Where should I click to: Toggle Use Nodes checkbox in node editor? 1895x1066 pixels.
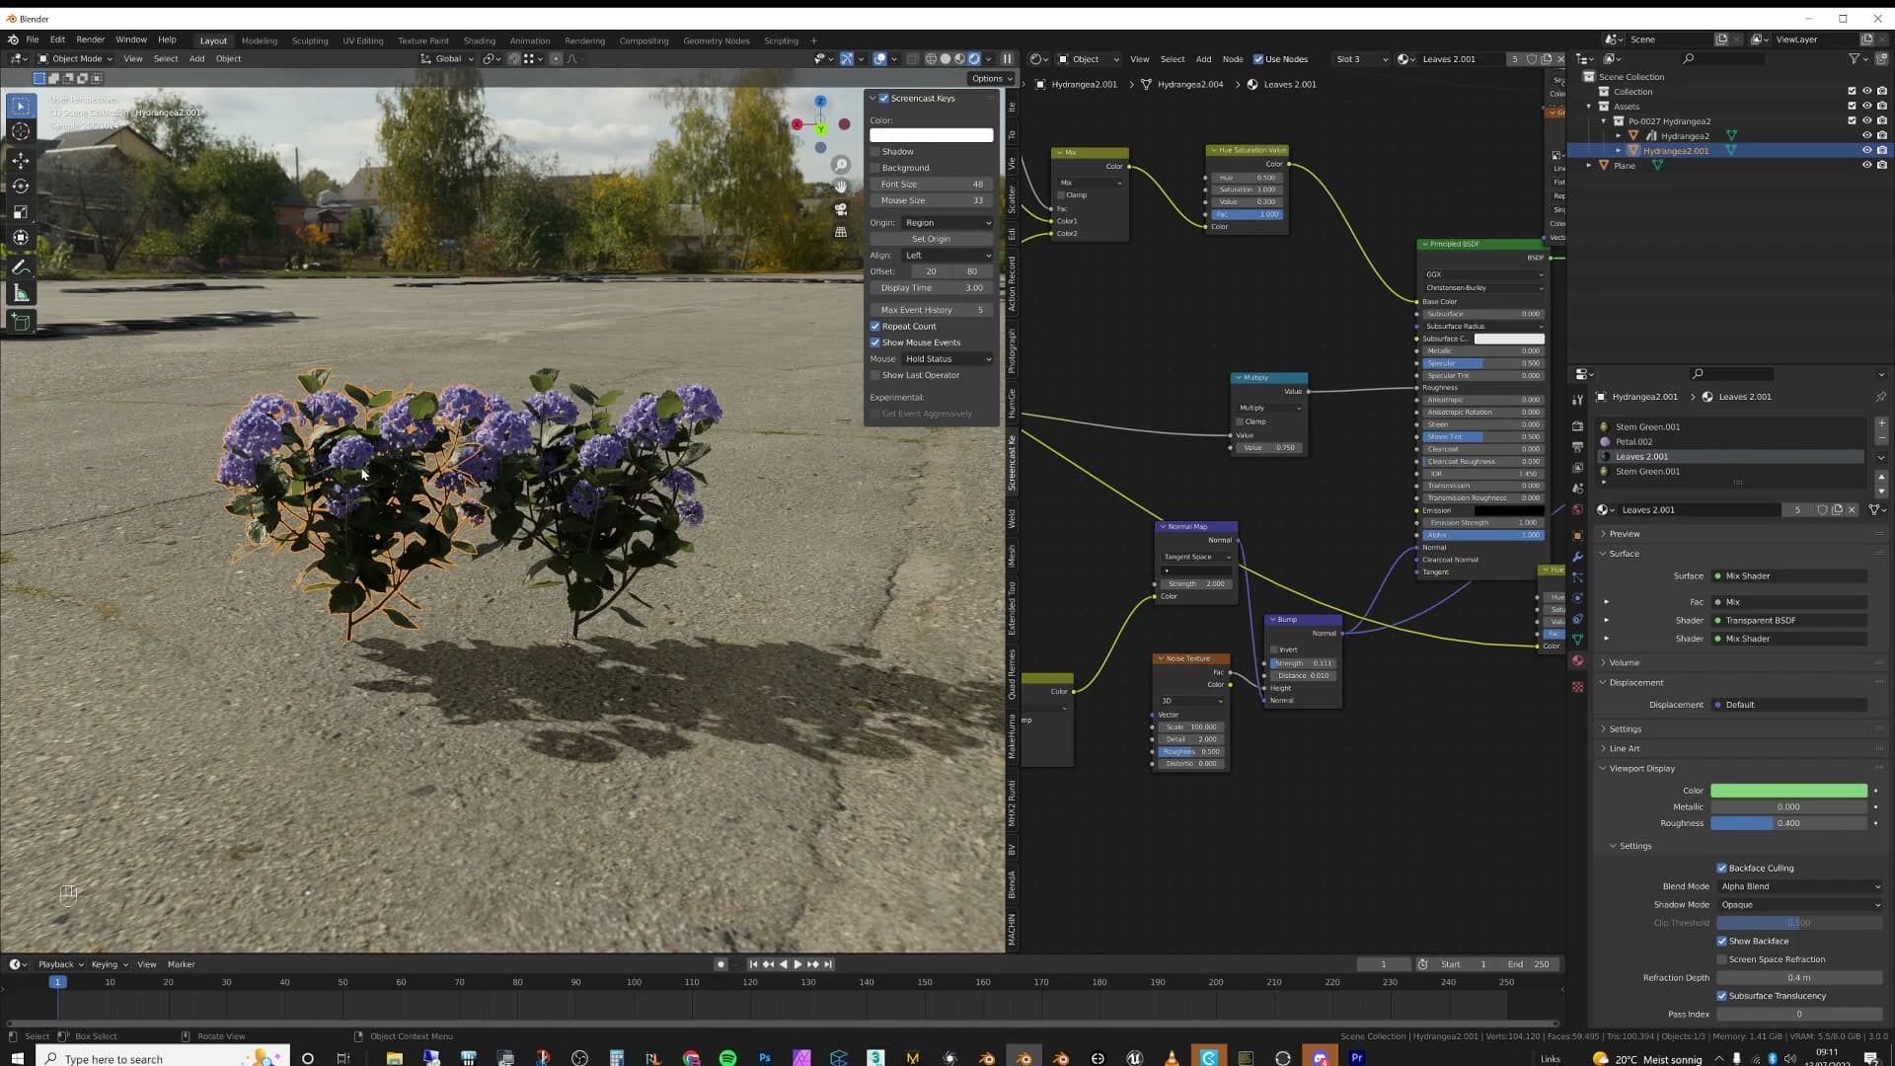tap(1258, 59)
